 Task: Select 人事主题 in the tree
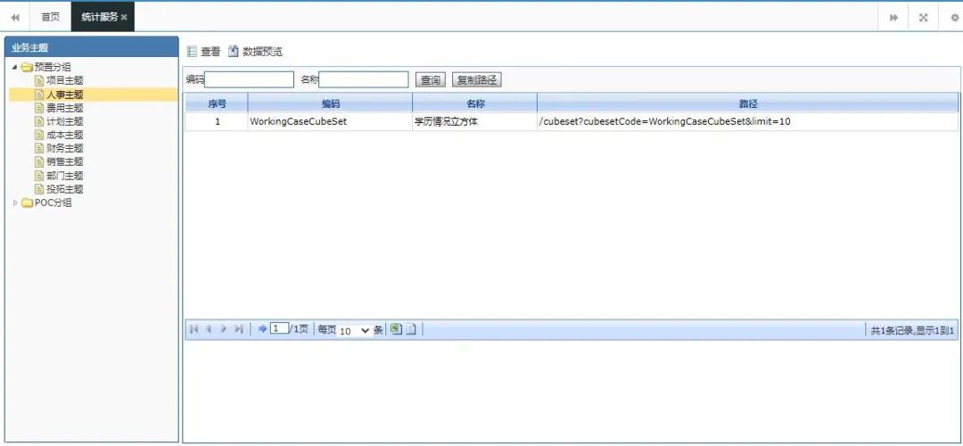64,95
